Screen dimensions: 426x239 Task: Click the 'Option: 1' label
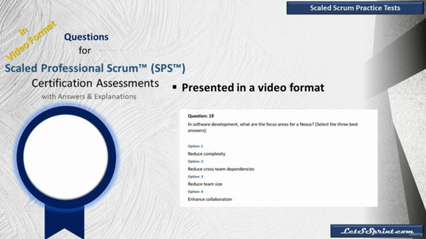pyautogui.click(x=195, y=146)
